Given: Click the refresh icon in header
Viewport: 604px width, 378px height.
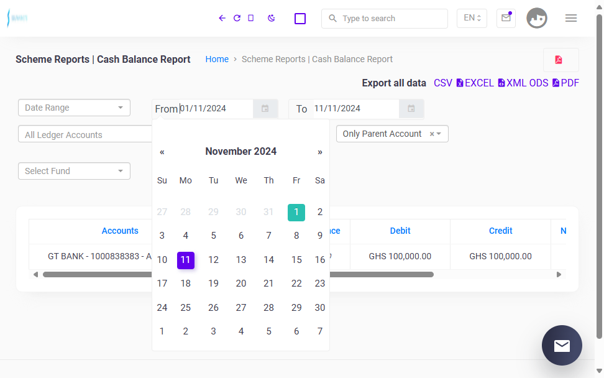Looking at the screenshot, I should click(x=237, y=18).
